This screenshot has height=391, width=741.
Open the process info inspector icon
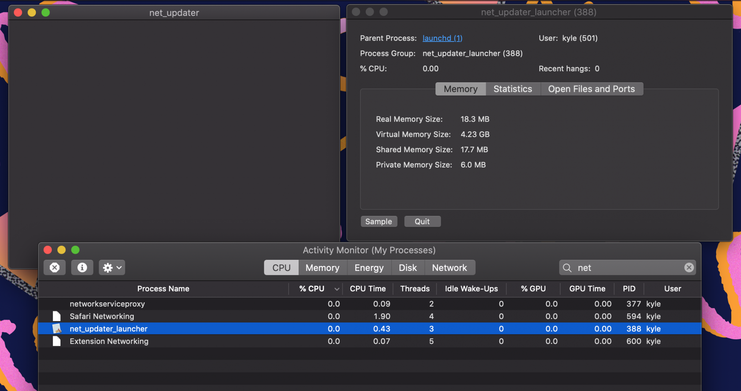[x=82, y=268]
